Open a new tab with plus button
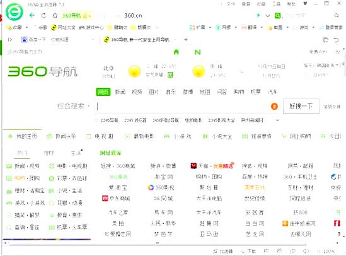The height and width of the screenshot is (256, 346). click(186, 40)
